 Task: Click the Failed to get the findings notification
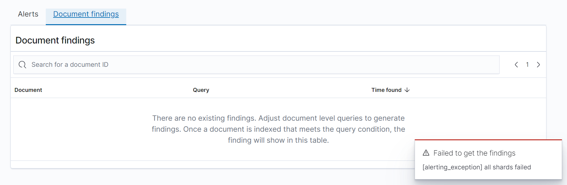click(x=474, y=153)
